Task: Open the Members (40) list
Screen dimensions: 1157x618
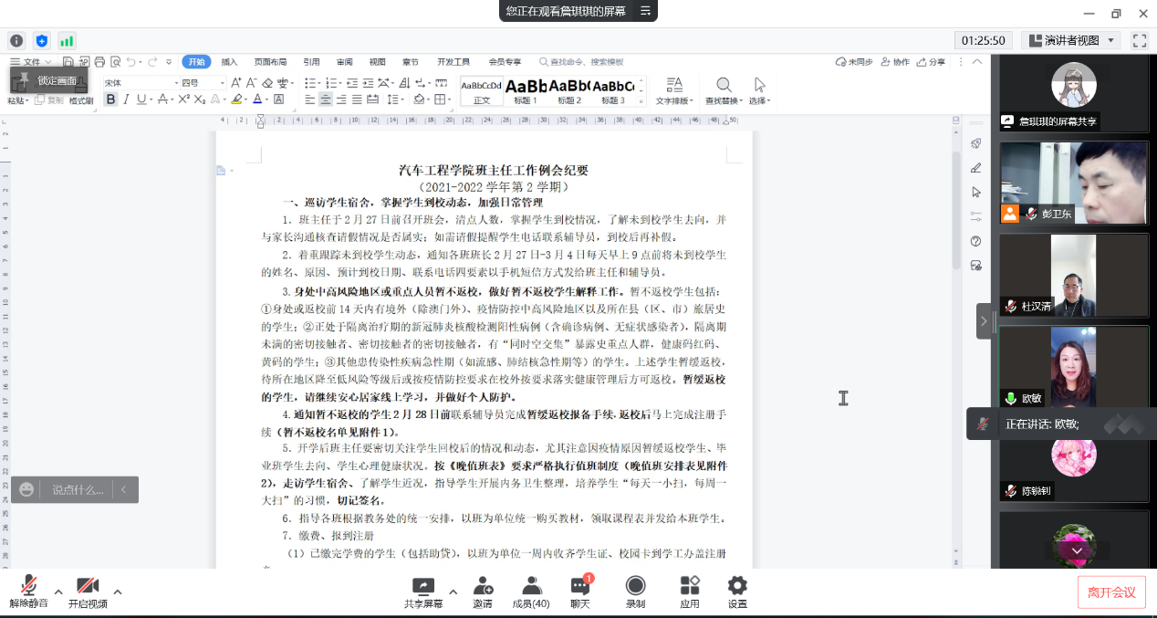Action: [x=531, y=586]
